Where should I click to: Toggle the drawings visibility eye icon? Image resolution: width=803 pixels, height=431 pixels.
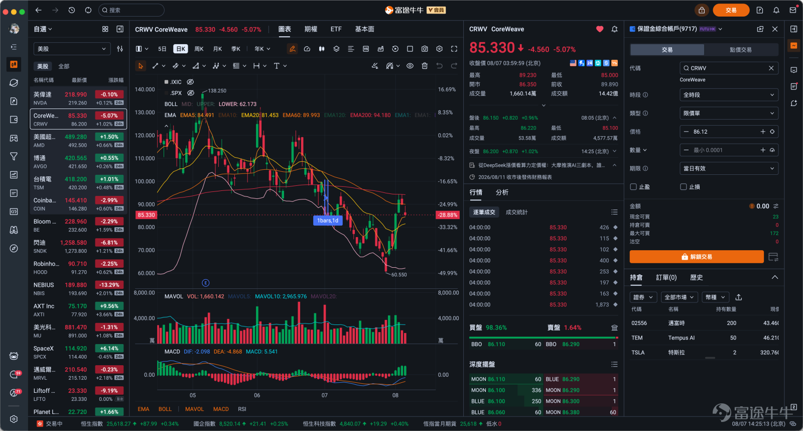(x=410, y=66)
